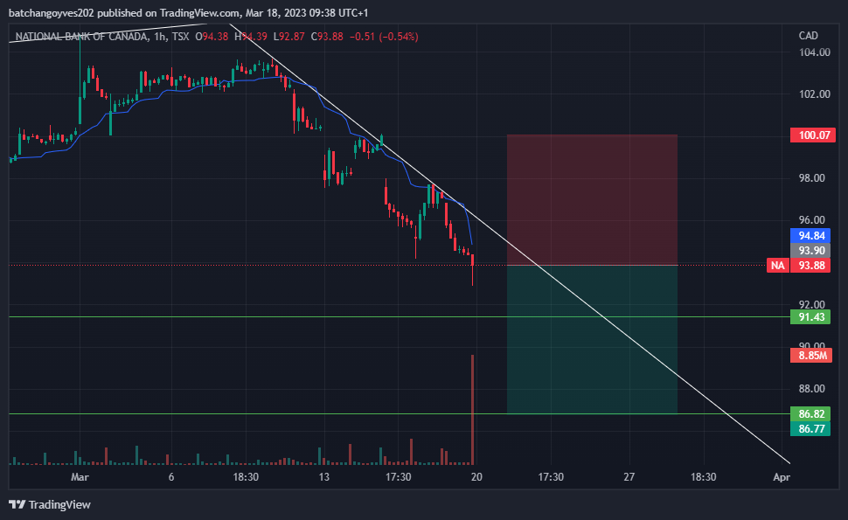Click the red NA ticker badge
This screenshot has height=520, width=848.
(x=778, y=266)
